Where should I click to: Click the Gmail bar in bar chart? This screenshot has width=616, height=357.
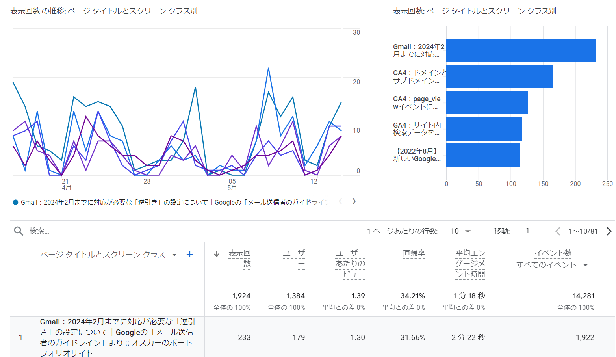tap(521, 51)
